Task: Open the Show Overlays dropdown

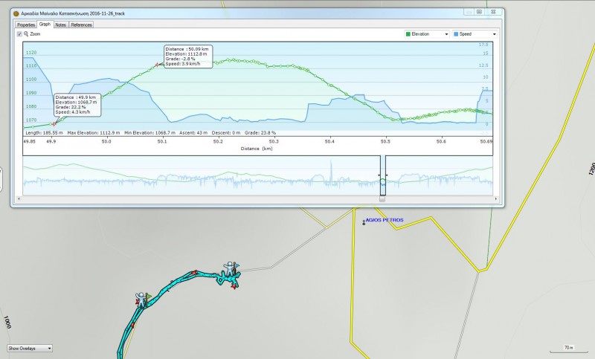Action: (x=30, y=348)
